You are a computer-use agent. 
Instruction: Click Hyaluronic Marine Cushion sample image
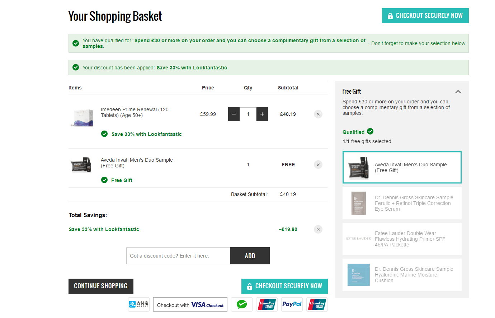[359, 275]
